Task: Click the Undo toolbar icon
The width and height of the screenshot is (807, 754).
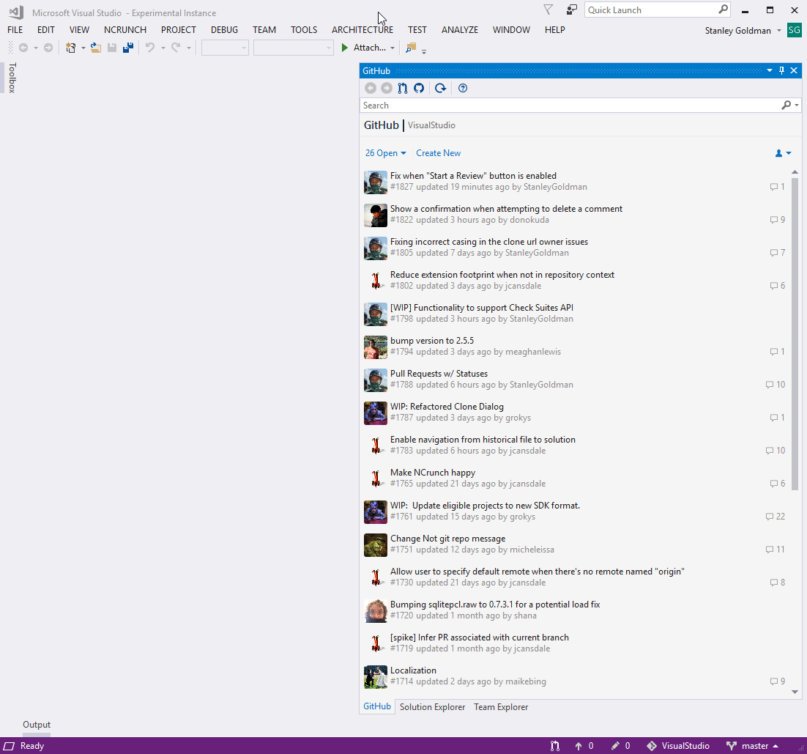Action: (150, 48)
